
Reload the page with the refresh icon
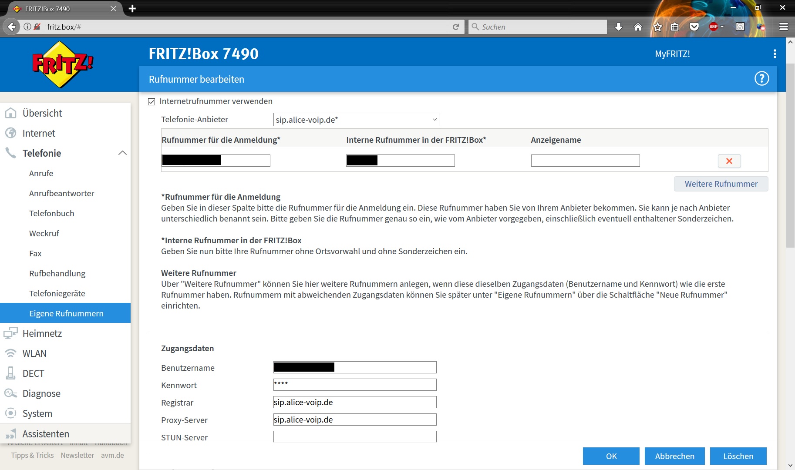click(x=456, y=27)
